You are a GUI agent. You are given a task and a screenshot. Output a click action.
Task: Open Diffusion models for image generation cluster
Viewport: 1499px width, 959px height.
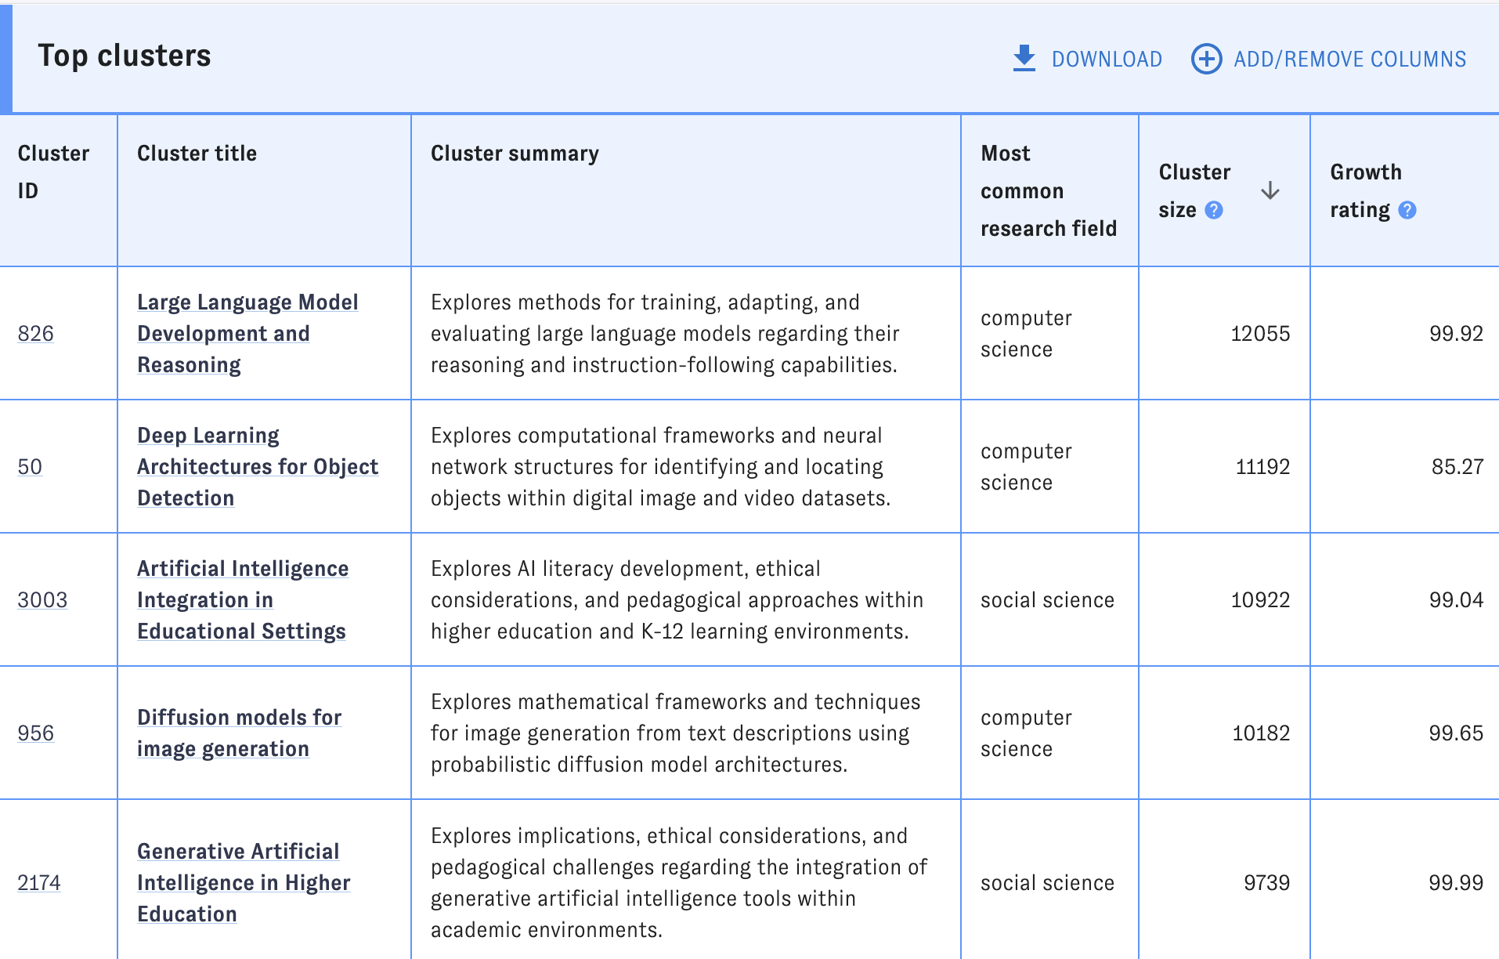point(240,733)
